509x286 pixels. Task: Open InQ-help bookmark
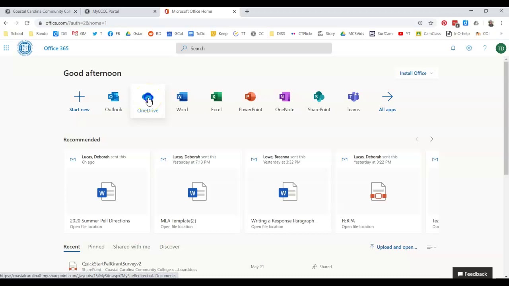[458, 34]
